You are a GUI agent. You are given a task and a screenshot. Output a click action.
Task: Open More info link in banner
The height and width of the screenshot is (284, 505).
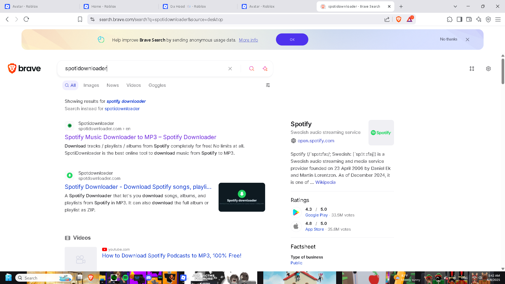(x=248, y=40)
